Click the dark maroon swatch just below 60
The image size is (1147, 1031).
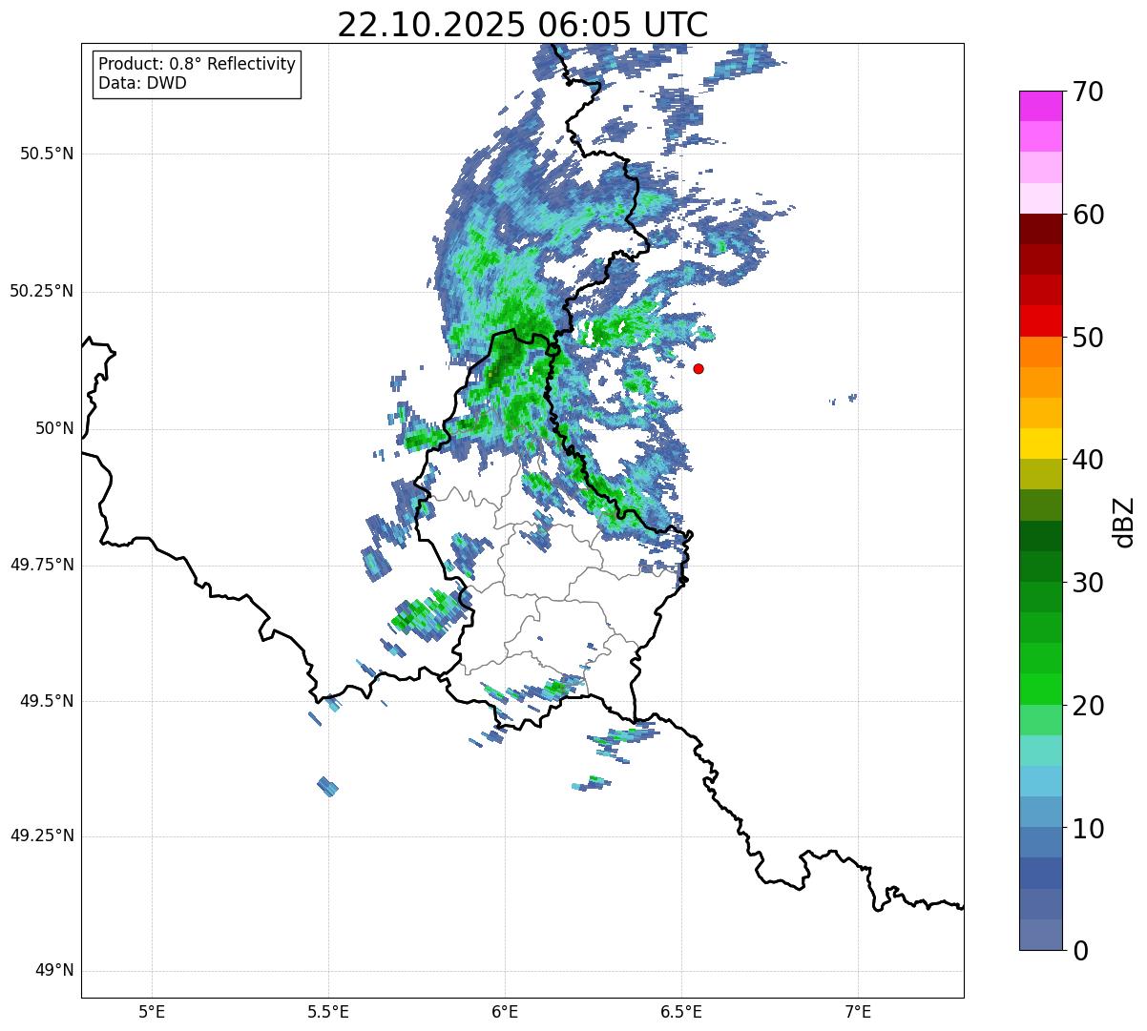[1040, 229]
